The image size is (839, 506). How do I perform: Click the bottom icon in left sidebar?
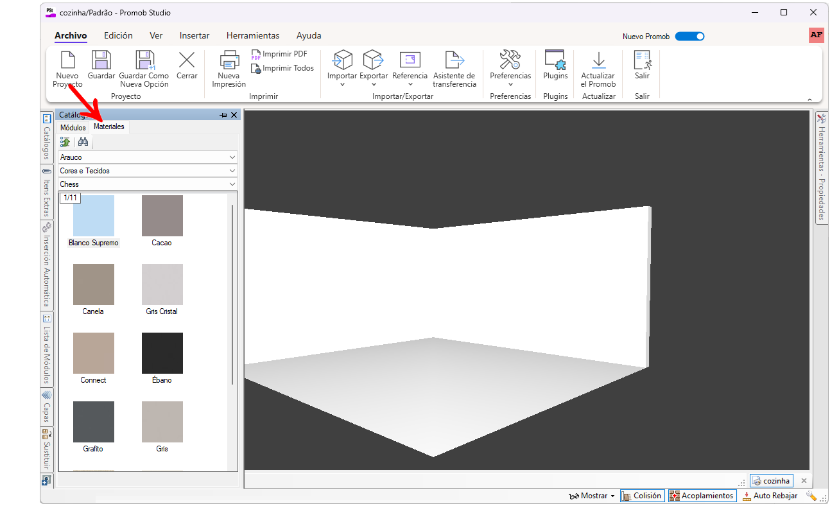(x=46, y=480)
